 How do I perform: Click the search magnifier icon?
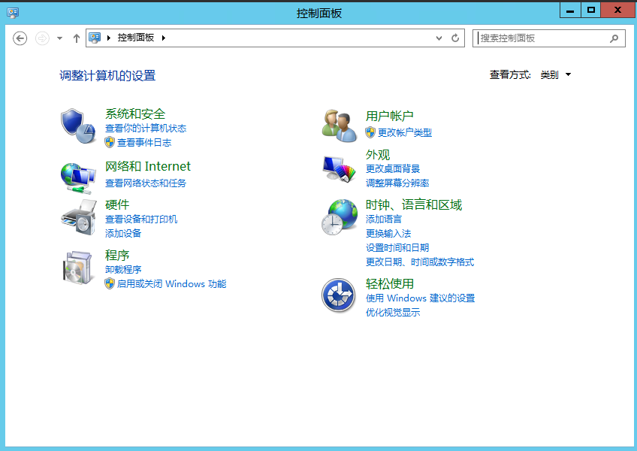tap(614, 38)
